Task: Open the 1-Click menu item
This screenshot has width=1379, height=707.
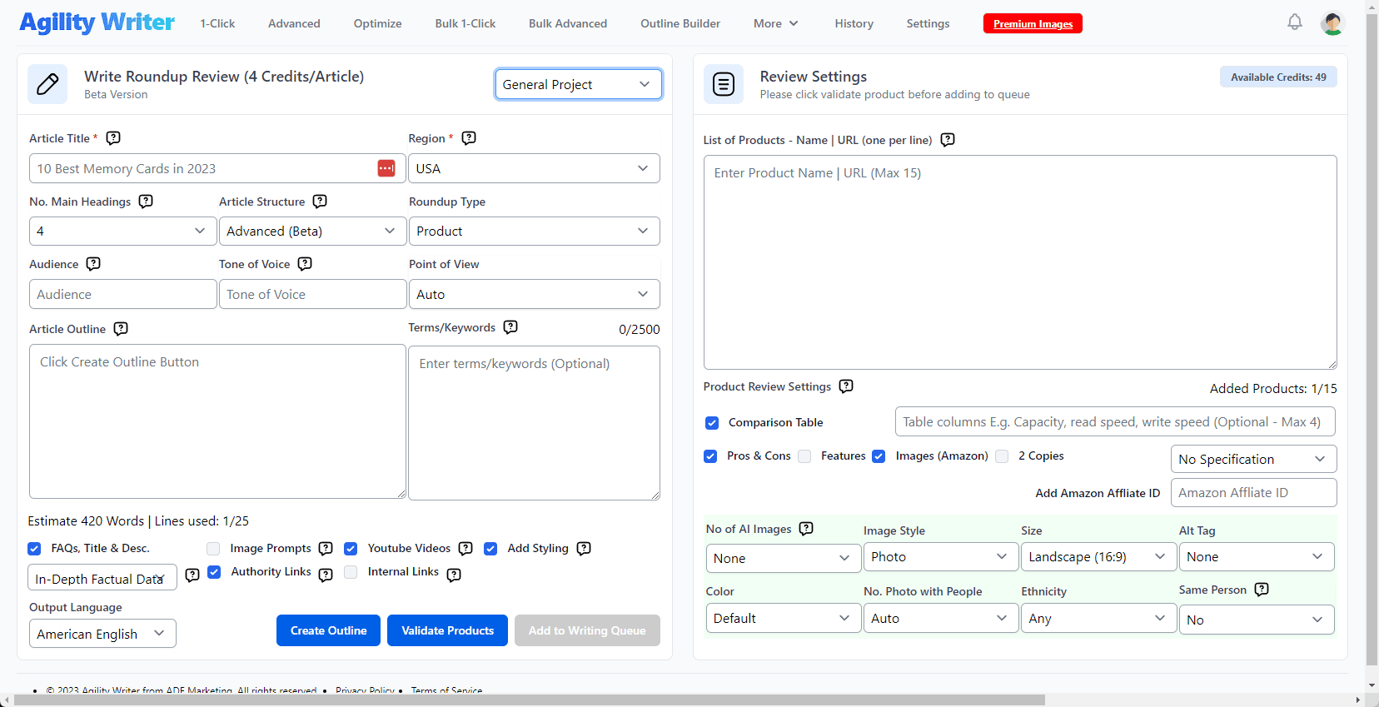Action: tap(217, 23)
